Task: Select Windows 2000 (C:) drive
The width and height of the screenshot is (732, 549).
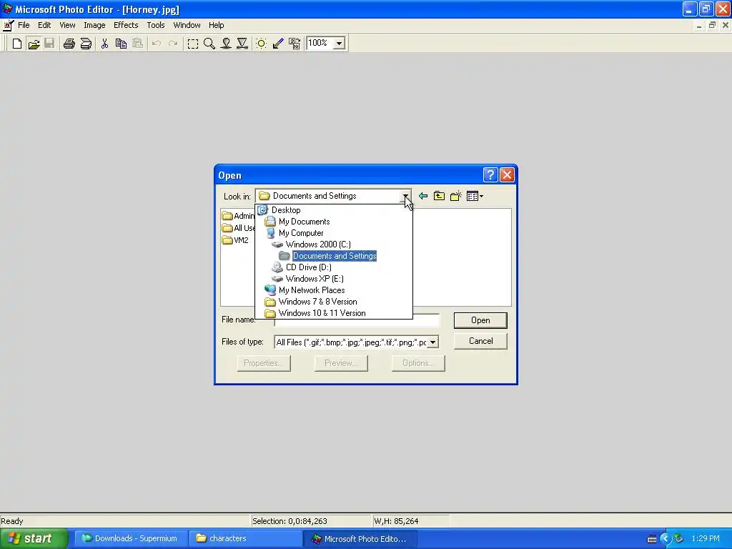Action: [x=333, y=244]
